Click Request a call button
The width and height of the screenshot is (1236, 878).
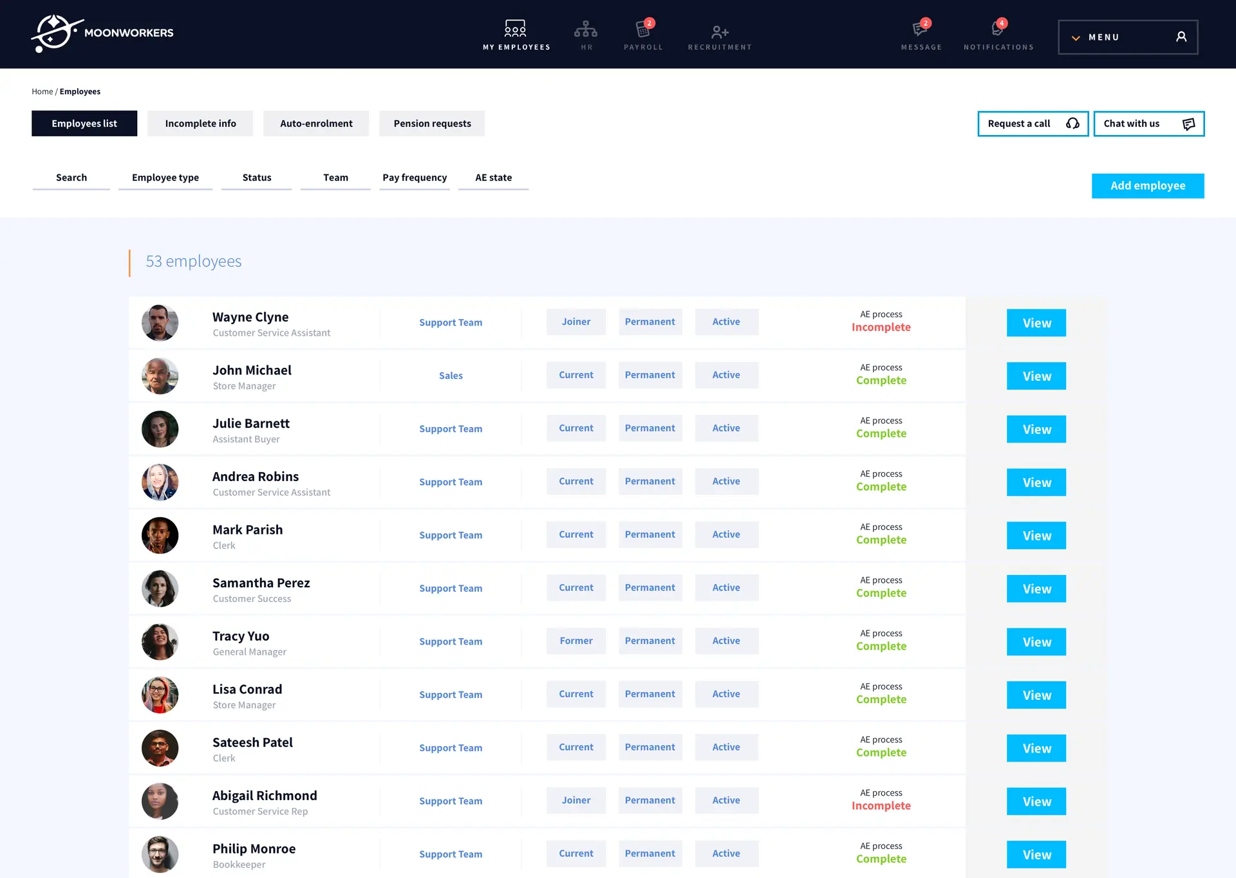pos(1033,123)
